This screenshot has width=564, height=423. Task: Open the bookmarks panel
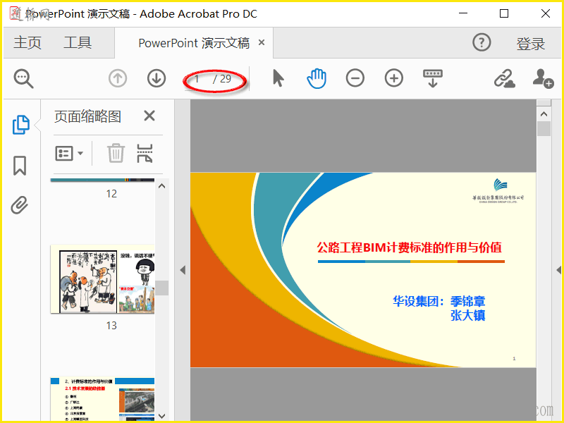(20, 166)
